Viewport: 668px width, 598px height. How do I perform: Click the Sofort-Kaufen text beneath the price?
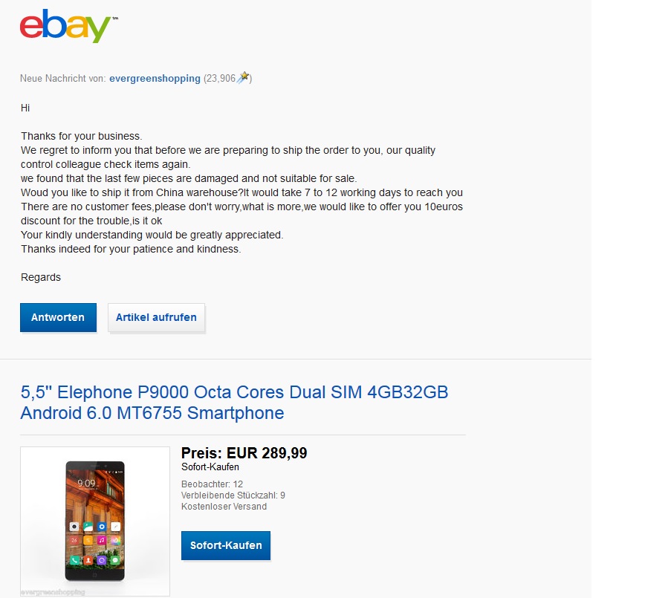(210, 467)
